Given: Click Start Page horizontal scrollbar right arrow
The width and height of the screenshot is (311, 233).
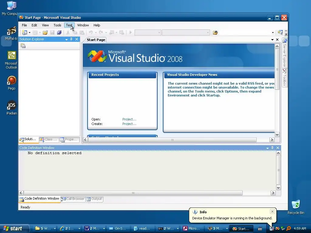Looking at the screenshot, I should point(272,140).
